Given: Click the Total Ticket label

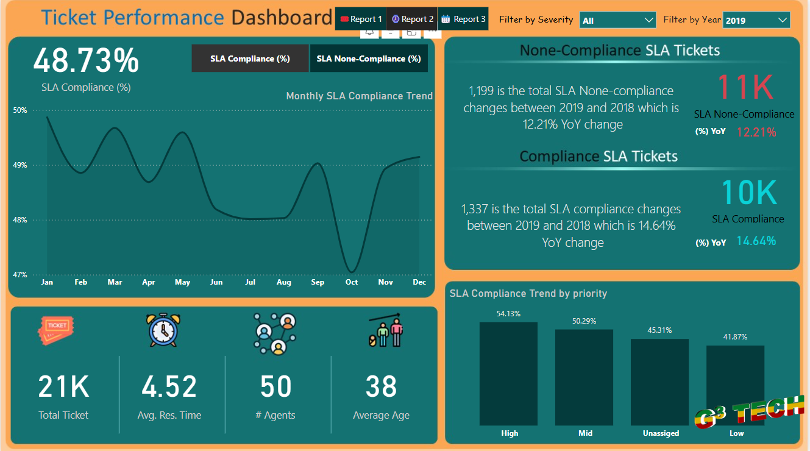Looking at the screenshot, I should click(63, 415).
